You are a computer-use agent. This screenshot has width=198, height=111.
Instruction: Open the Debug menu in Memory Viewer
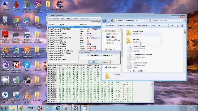69,18
